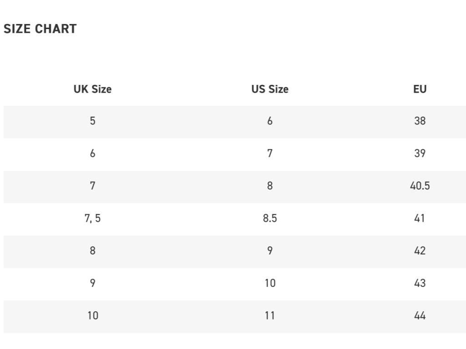Viewport: 466px width, 349px height.
Task: Click the US size 6 cell
Action: click(x=270, y=121)
